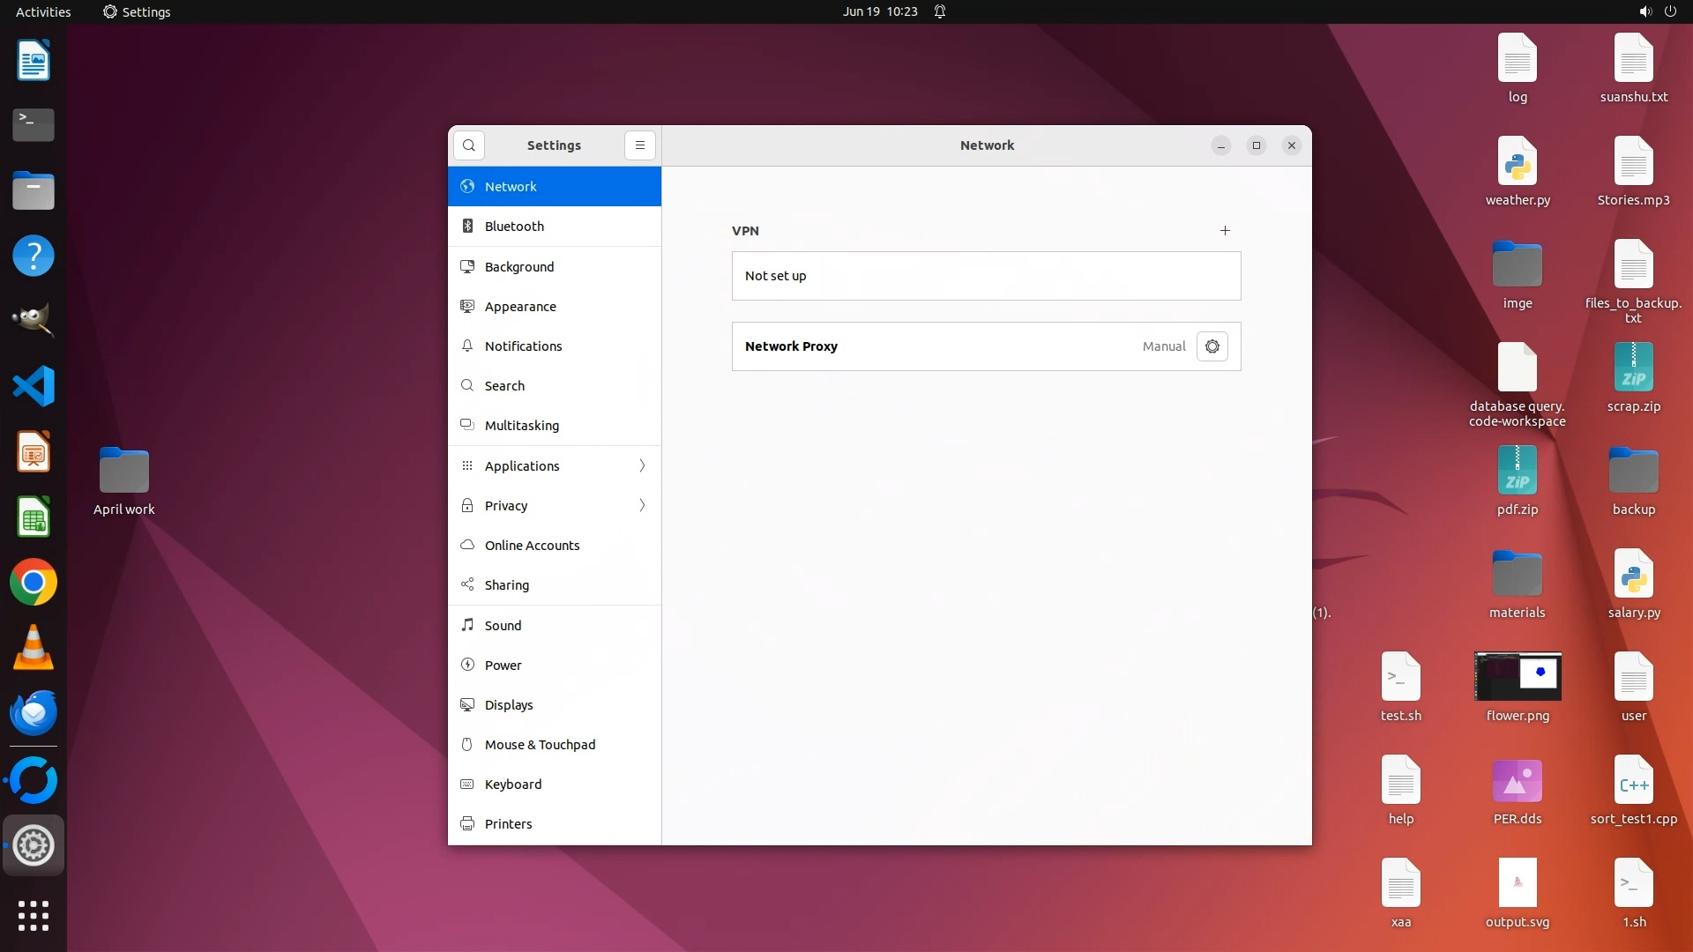Image resolution: width=1693 pixels, height=952 pixels.
Task: Open the Settings hamburger menu
Action: click(x=640, y=145)
